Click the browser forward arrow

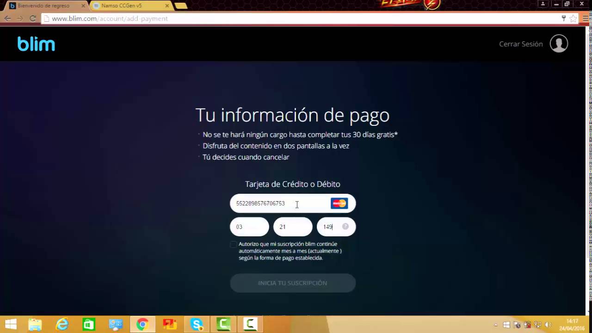pyautogui.click(x=20, y=18)
